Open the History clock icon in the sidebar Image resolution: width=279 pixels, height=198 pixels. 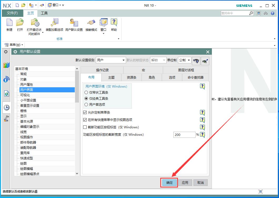tap(6, 107)
